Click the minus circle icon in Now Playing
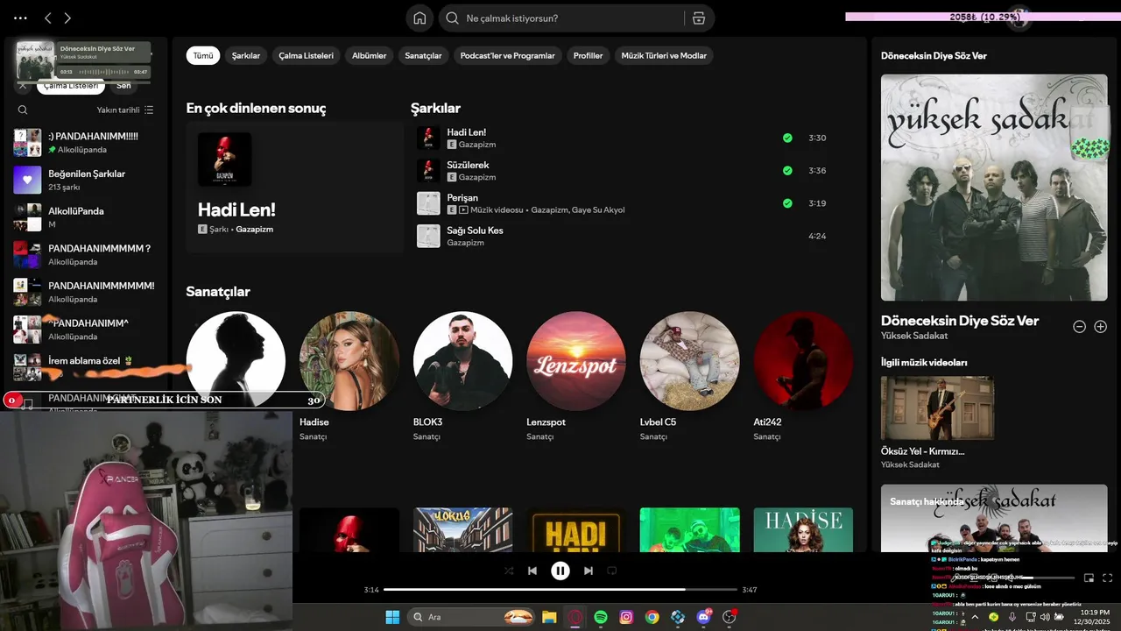Image resolution: width=1121 pixels, height=631 pixels. coord(1080,326)
